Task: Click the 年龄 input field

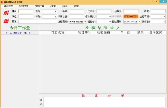Action: click(x=76, y=11)
